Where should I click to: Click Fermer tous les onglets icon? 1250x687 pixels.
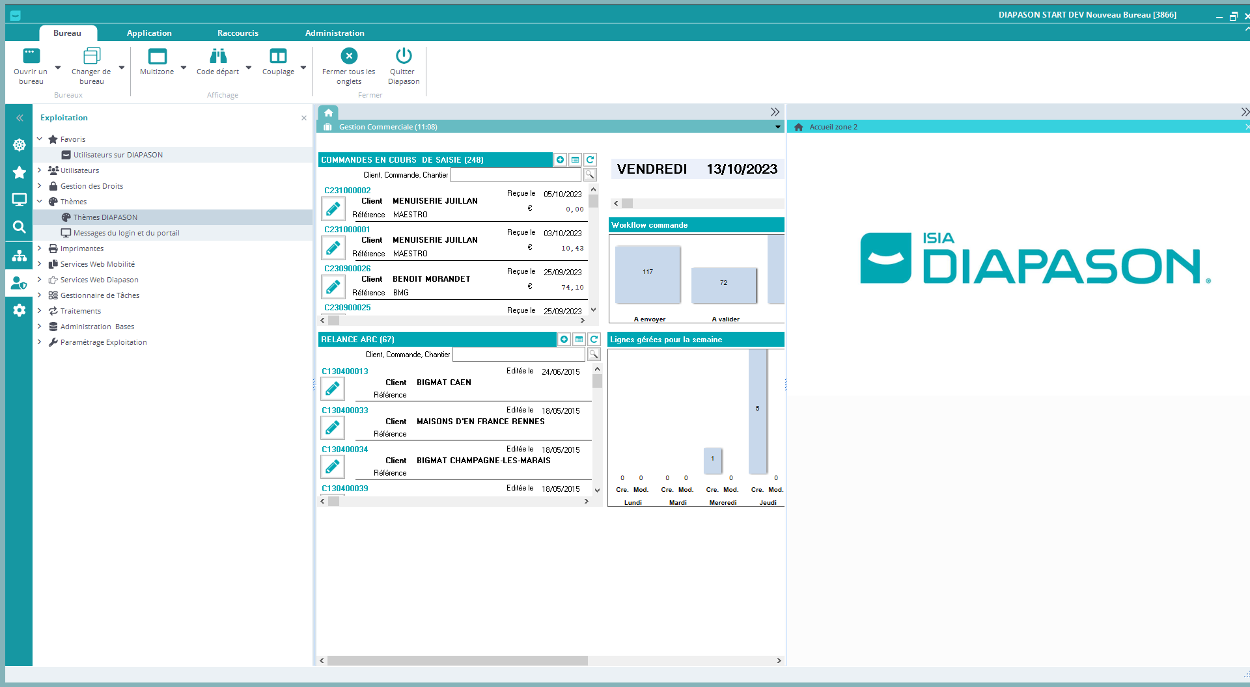click(349, 57)
